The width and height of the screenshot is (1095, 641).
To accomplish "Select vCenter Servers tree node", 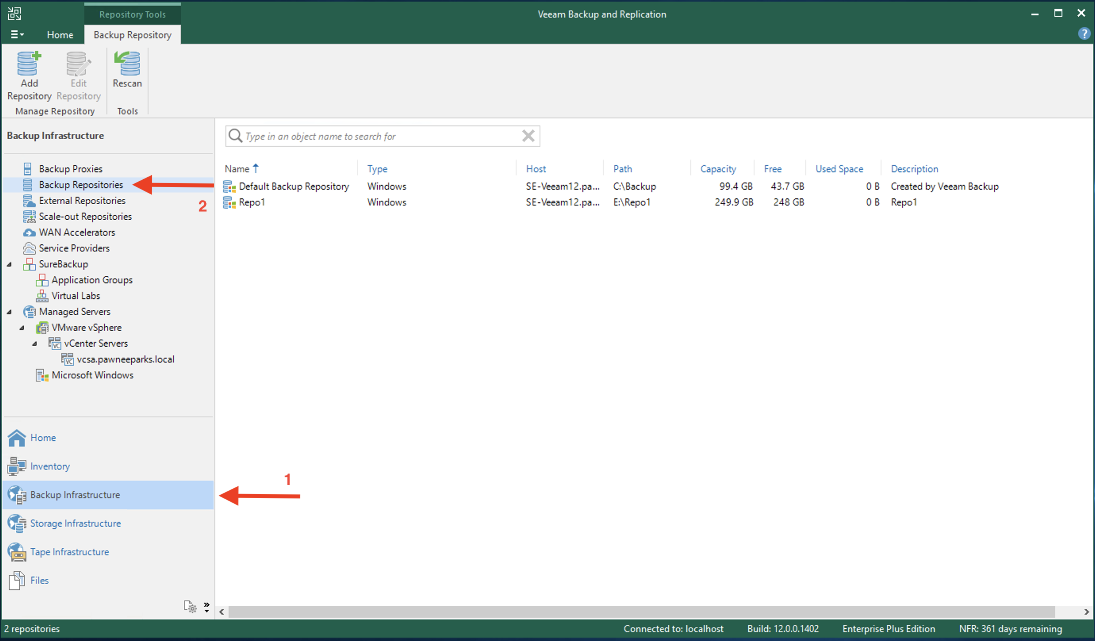I will coord(96,344).
